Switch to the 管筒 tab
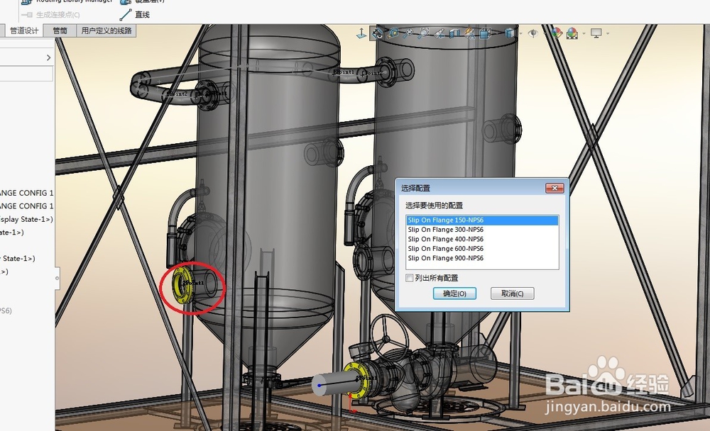The height and width of the screenshot is (431, 710). pyautogui.click(x=60, y=30)
